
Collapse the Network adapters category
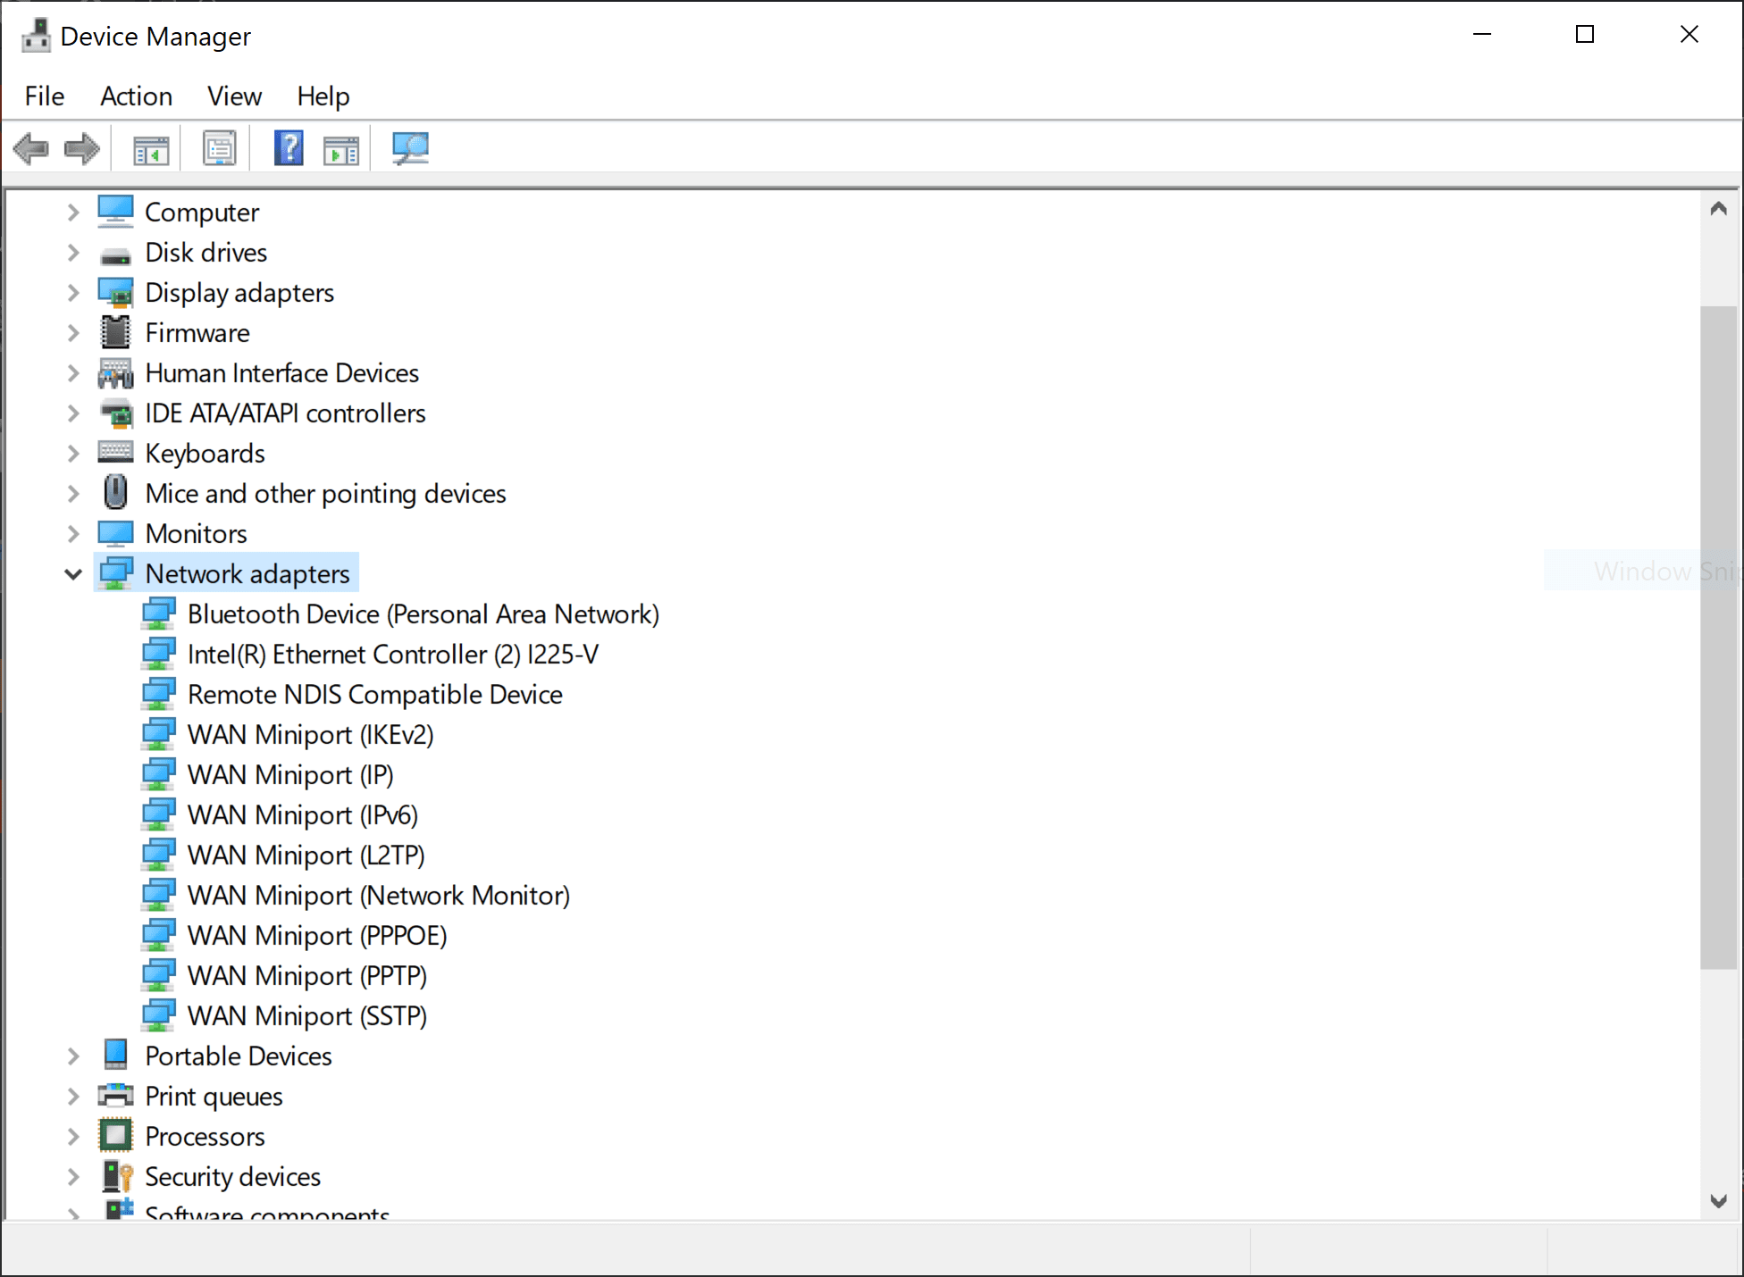(x=73, y=574)
